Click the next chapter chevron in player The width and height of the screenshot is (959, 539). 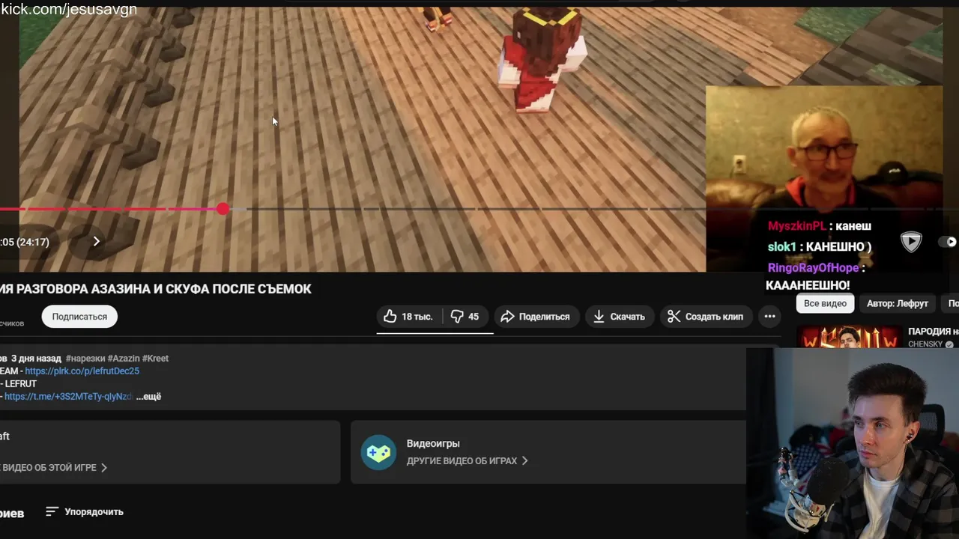pos(96,241)
